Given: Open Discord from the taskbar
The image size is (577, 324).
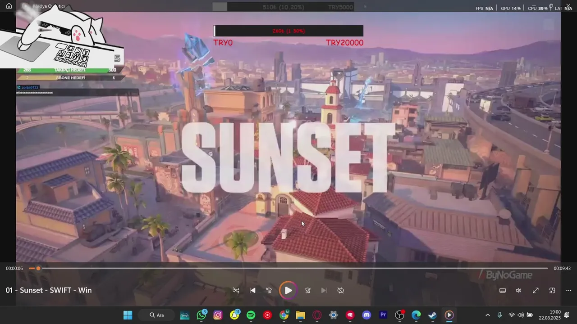Looking at the screenshot, I should [366, 315].
